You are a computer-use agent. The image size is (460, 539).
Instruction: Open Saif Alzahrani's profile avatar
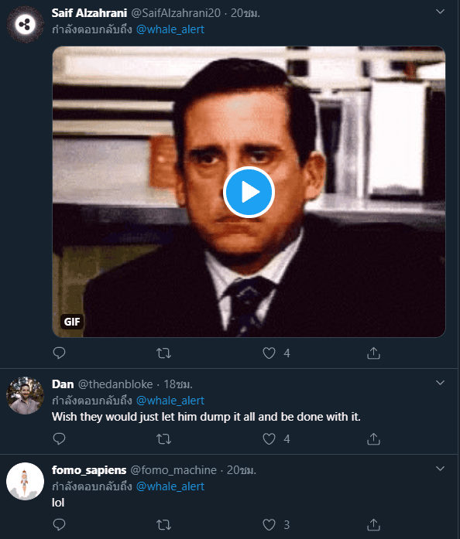click(25, 25)
